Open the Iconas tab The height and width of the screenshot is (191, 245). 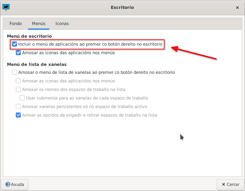click(62, 23)
